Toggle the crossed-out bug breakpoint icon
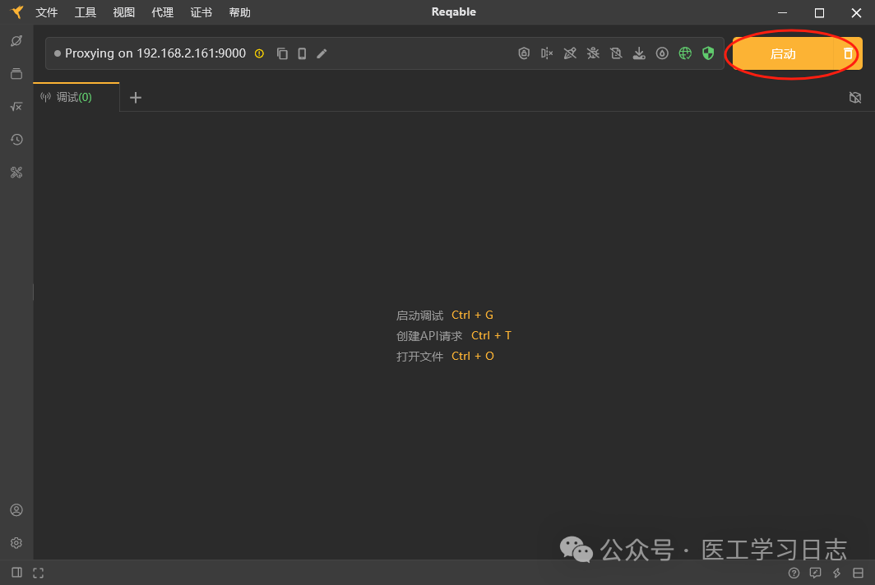 tap(593, 53)
